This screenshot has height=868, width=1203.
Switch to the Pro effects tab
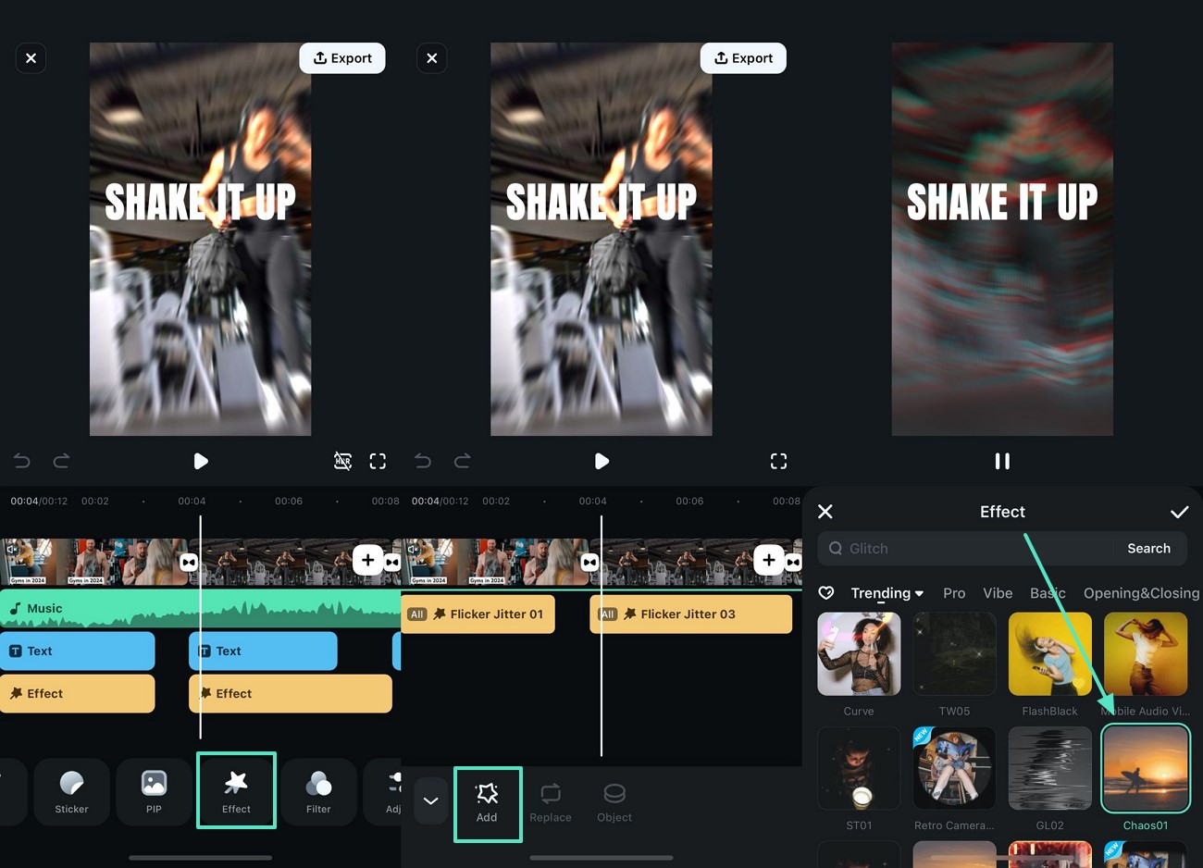pos(954,593)
